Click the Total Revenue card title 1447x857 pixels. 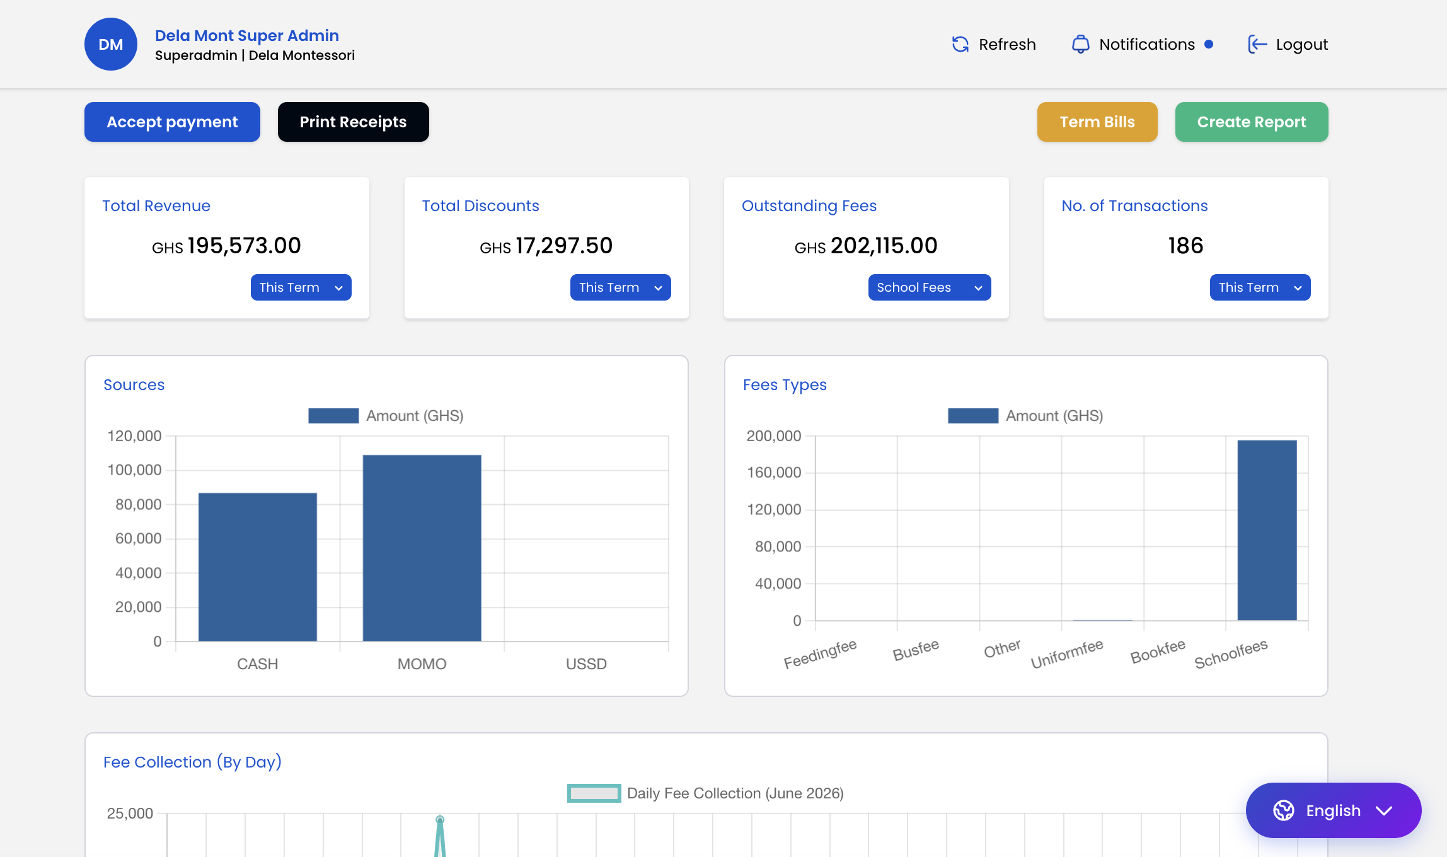tap(156, 205)
